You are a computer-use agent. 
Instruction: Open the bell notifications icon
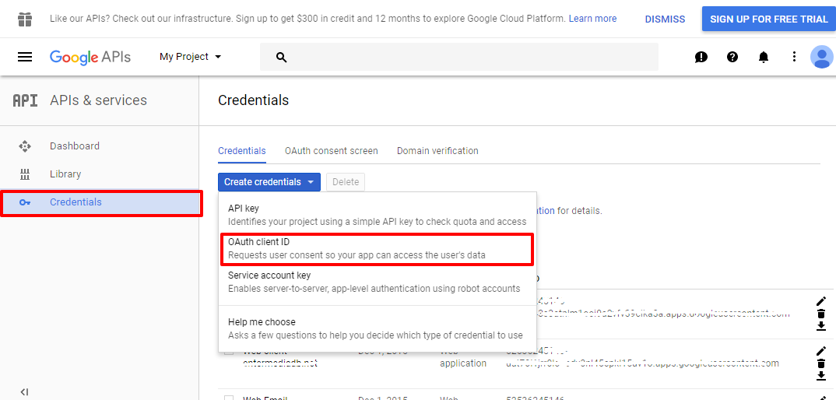(x=764, y=57)
